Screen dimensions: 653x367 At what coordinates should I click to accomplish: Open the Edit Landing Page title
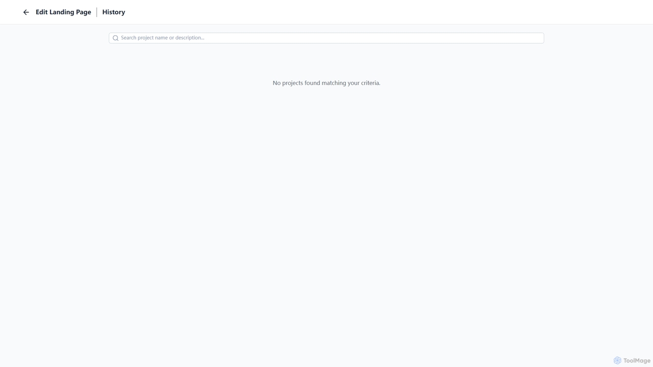coord(63,12)
